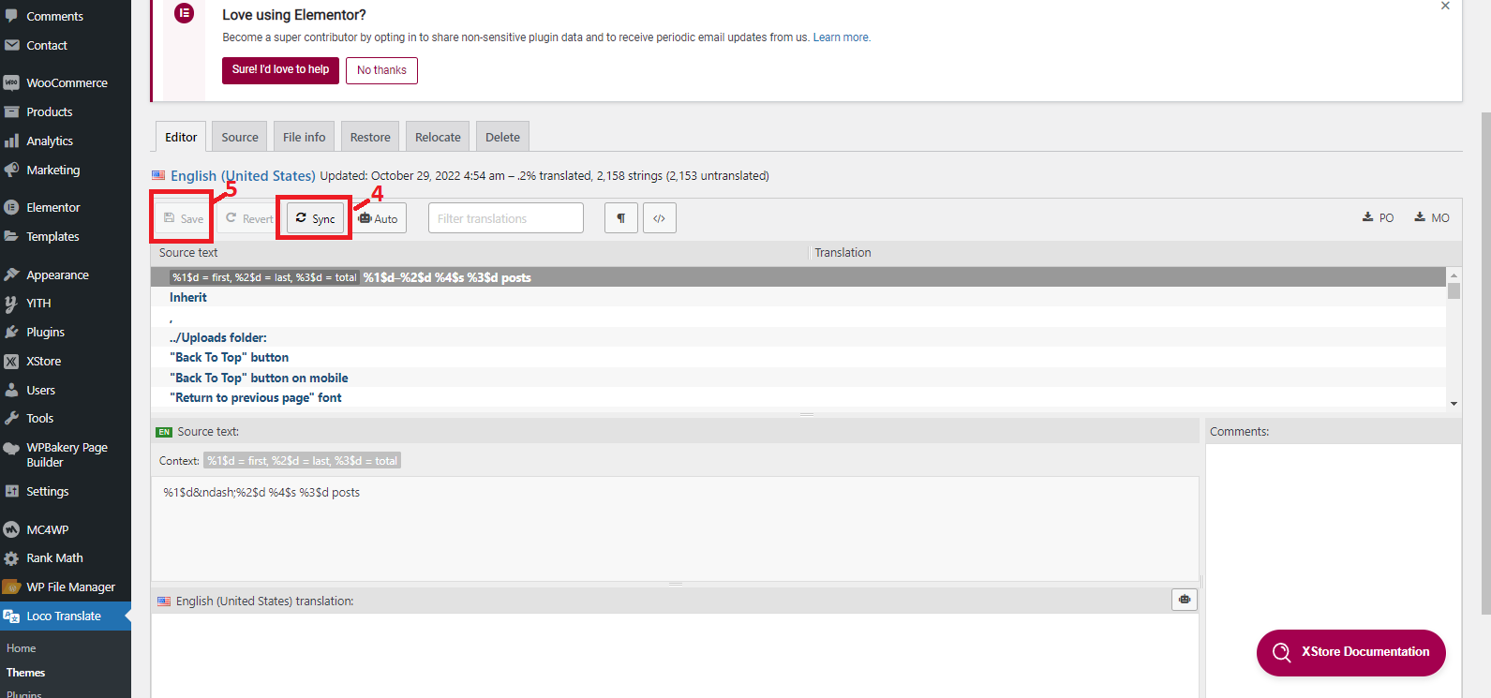Open the Elementor menu
Viewport: 1491px width, 698px height.
pos(52,207)
